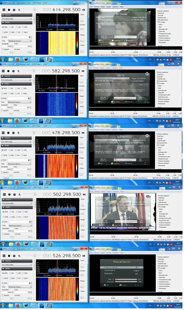
Task: Uncheck the Shift checkbox in the SDR# 614.298.500 window
Action: pyautogui.click(x=3, y=37)
